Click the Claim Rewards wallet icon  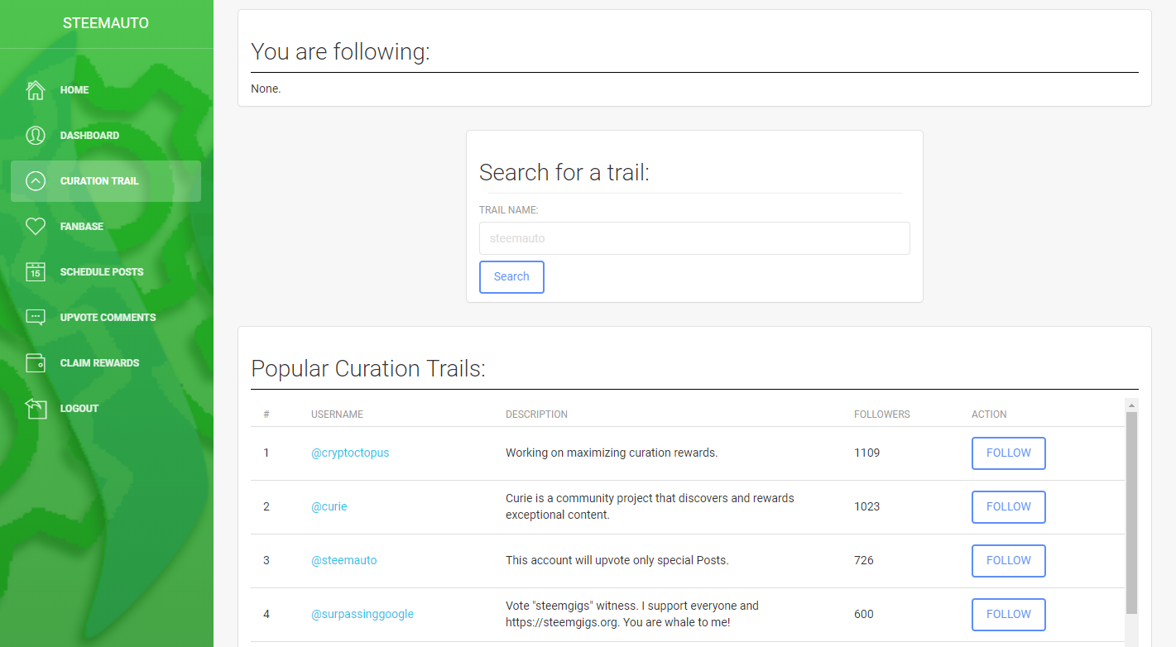[36, 363]
